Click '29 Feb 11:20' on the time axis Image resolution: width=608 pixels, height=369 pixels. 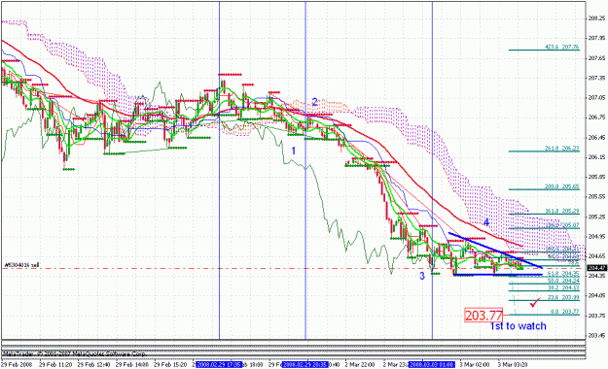[x=55, y=365]
